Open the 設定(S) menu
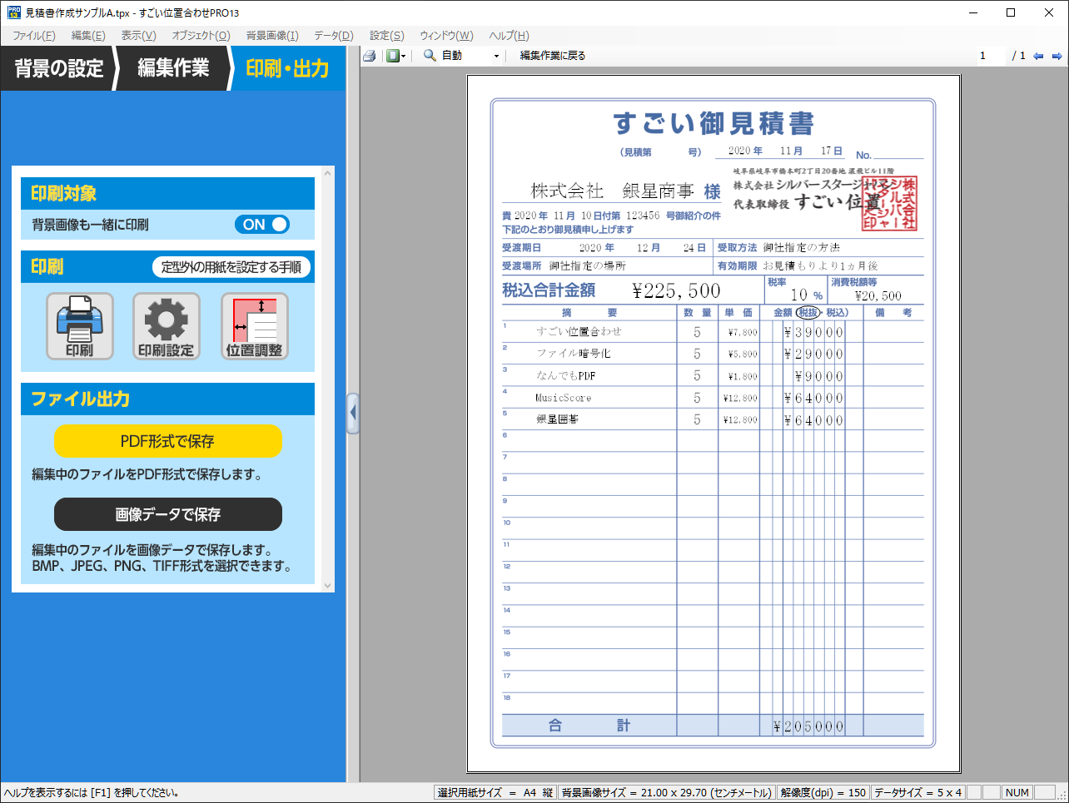Screen dimensions: 1069x803 point(387,35)
